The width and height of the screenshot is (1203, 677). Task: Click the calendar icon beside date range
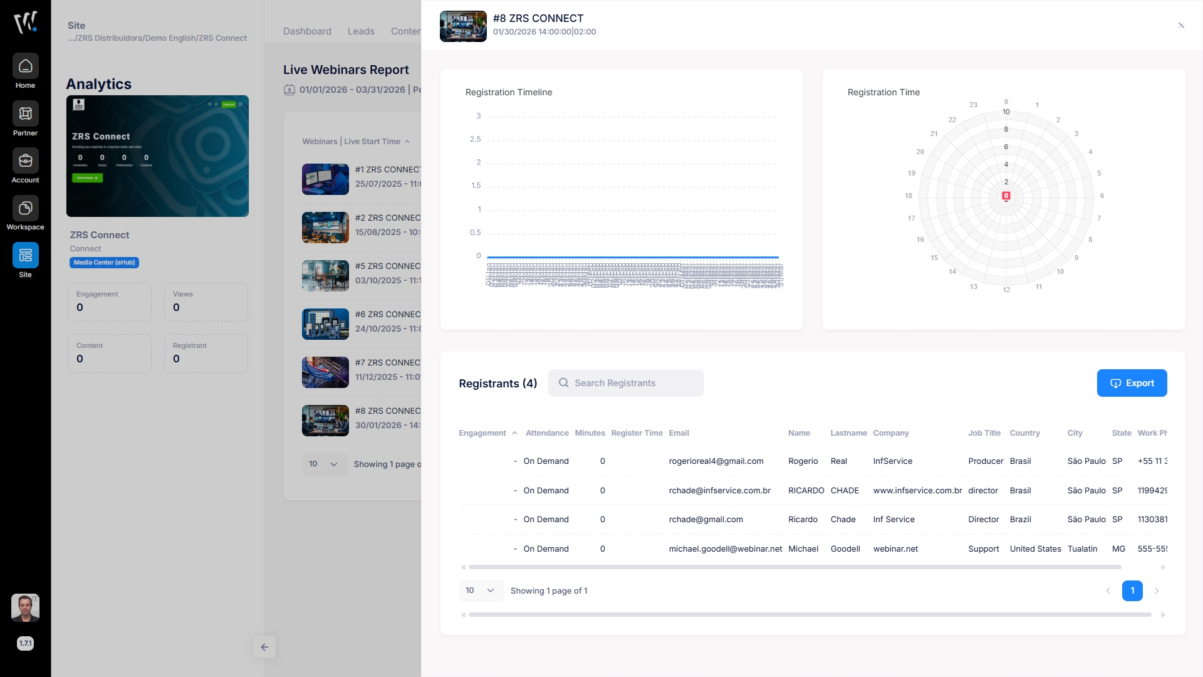tap(289, 90)
